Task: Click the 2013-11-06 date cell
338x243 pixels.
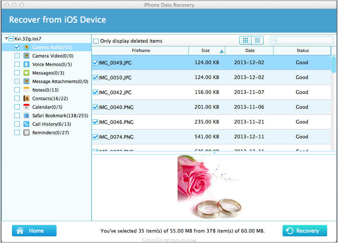Action: [x=249, y=107]
